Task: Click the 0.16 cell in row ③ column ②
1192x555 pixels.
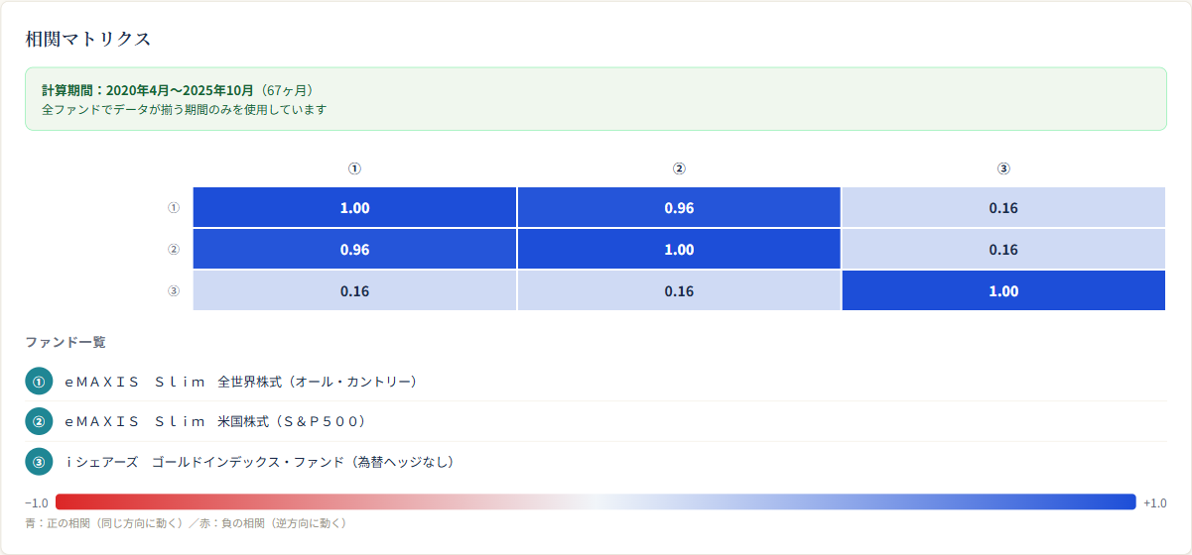Action: point(679,290)
